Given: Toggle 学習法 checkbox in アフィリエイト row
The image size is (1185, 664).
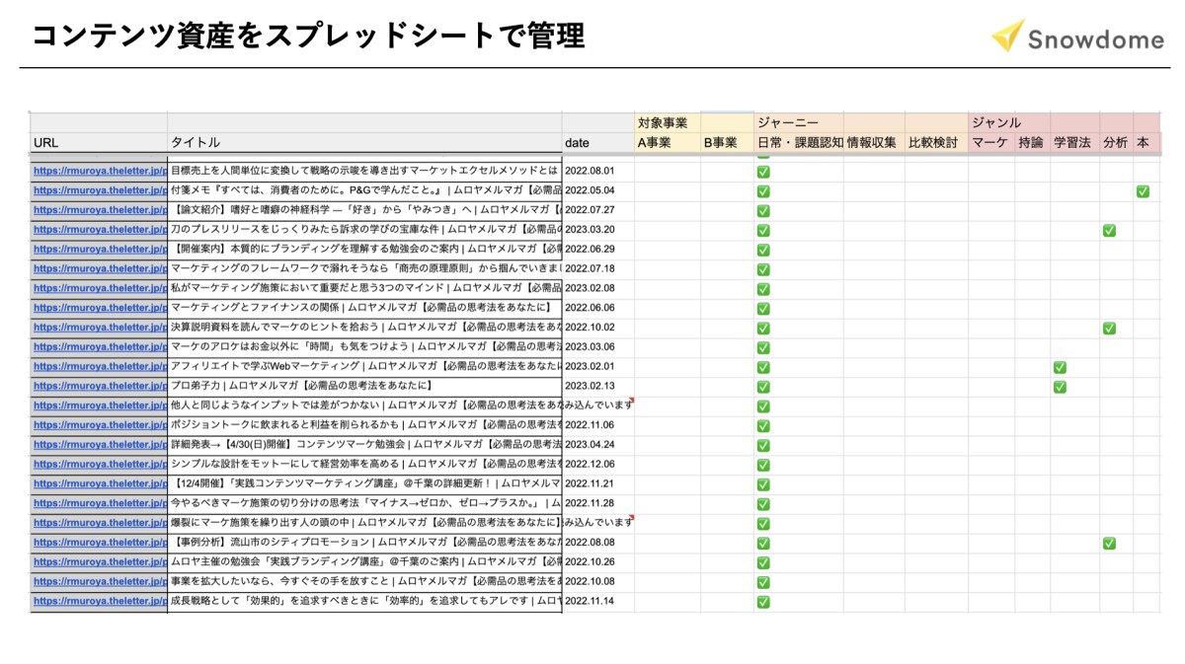Looking at the screenshot, I should pos(1060,367).
